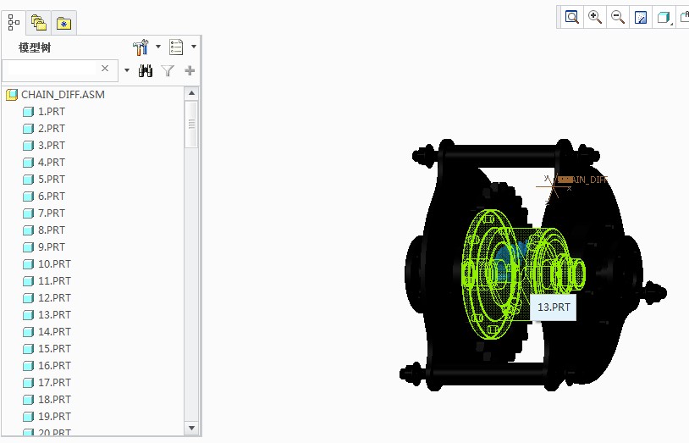The image size is (689, 443).
Task: Switch to the Model Tree tab
Action: [14, 22]
